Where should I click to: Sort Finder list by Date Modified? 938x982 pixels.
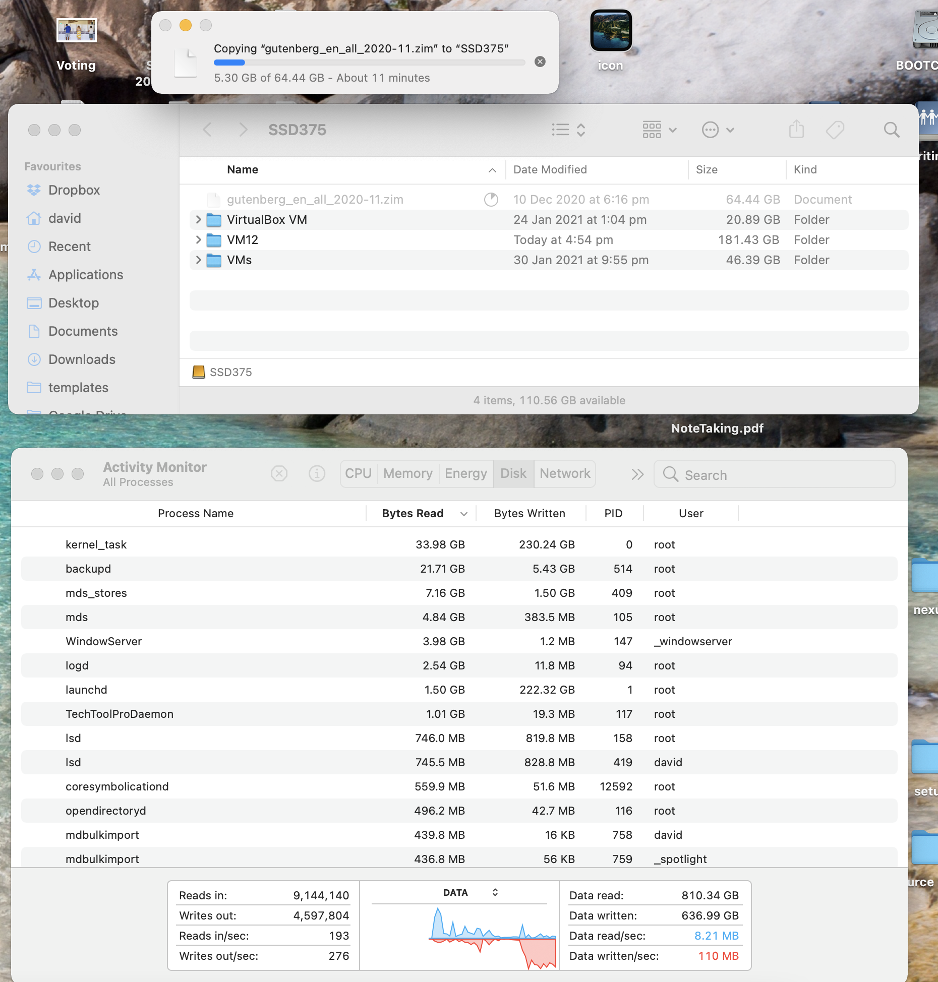pos(550,170)
